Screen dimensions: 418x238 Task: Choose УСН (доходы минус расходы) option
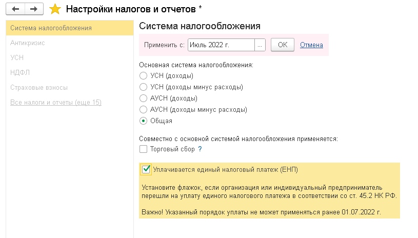(x=144, y=87)
